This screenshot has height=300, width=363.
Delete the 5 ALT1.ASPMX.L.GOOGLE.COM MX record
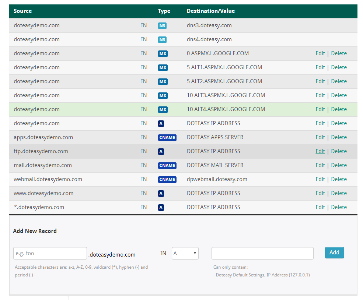pyautogui.click(x=339, y=67)
